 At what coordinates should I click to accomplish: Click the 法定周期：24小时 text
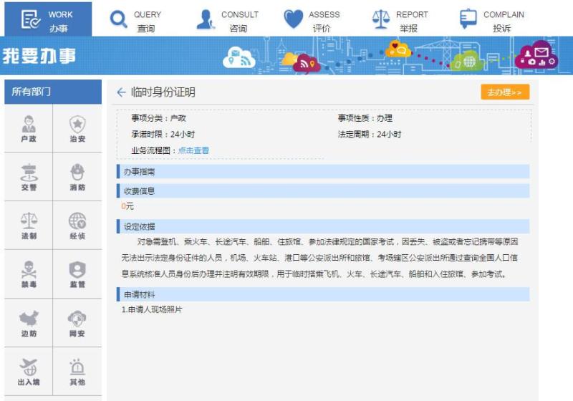pyautogui.click(x=370, y=135)
